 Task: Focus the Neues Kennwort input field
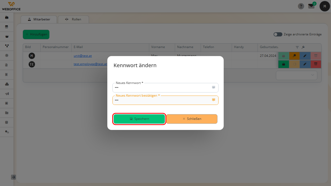point(165,88)
